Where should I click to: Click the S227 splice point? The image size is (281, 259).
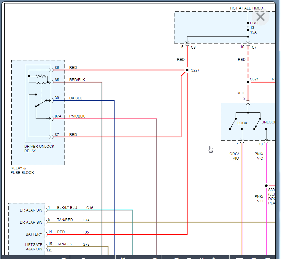(187, 70)
